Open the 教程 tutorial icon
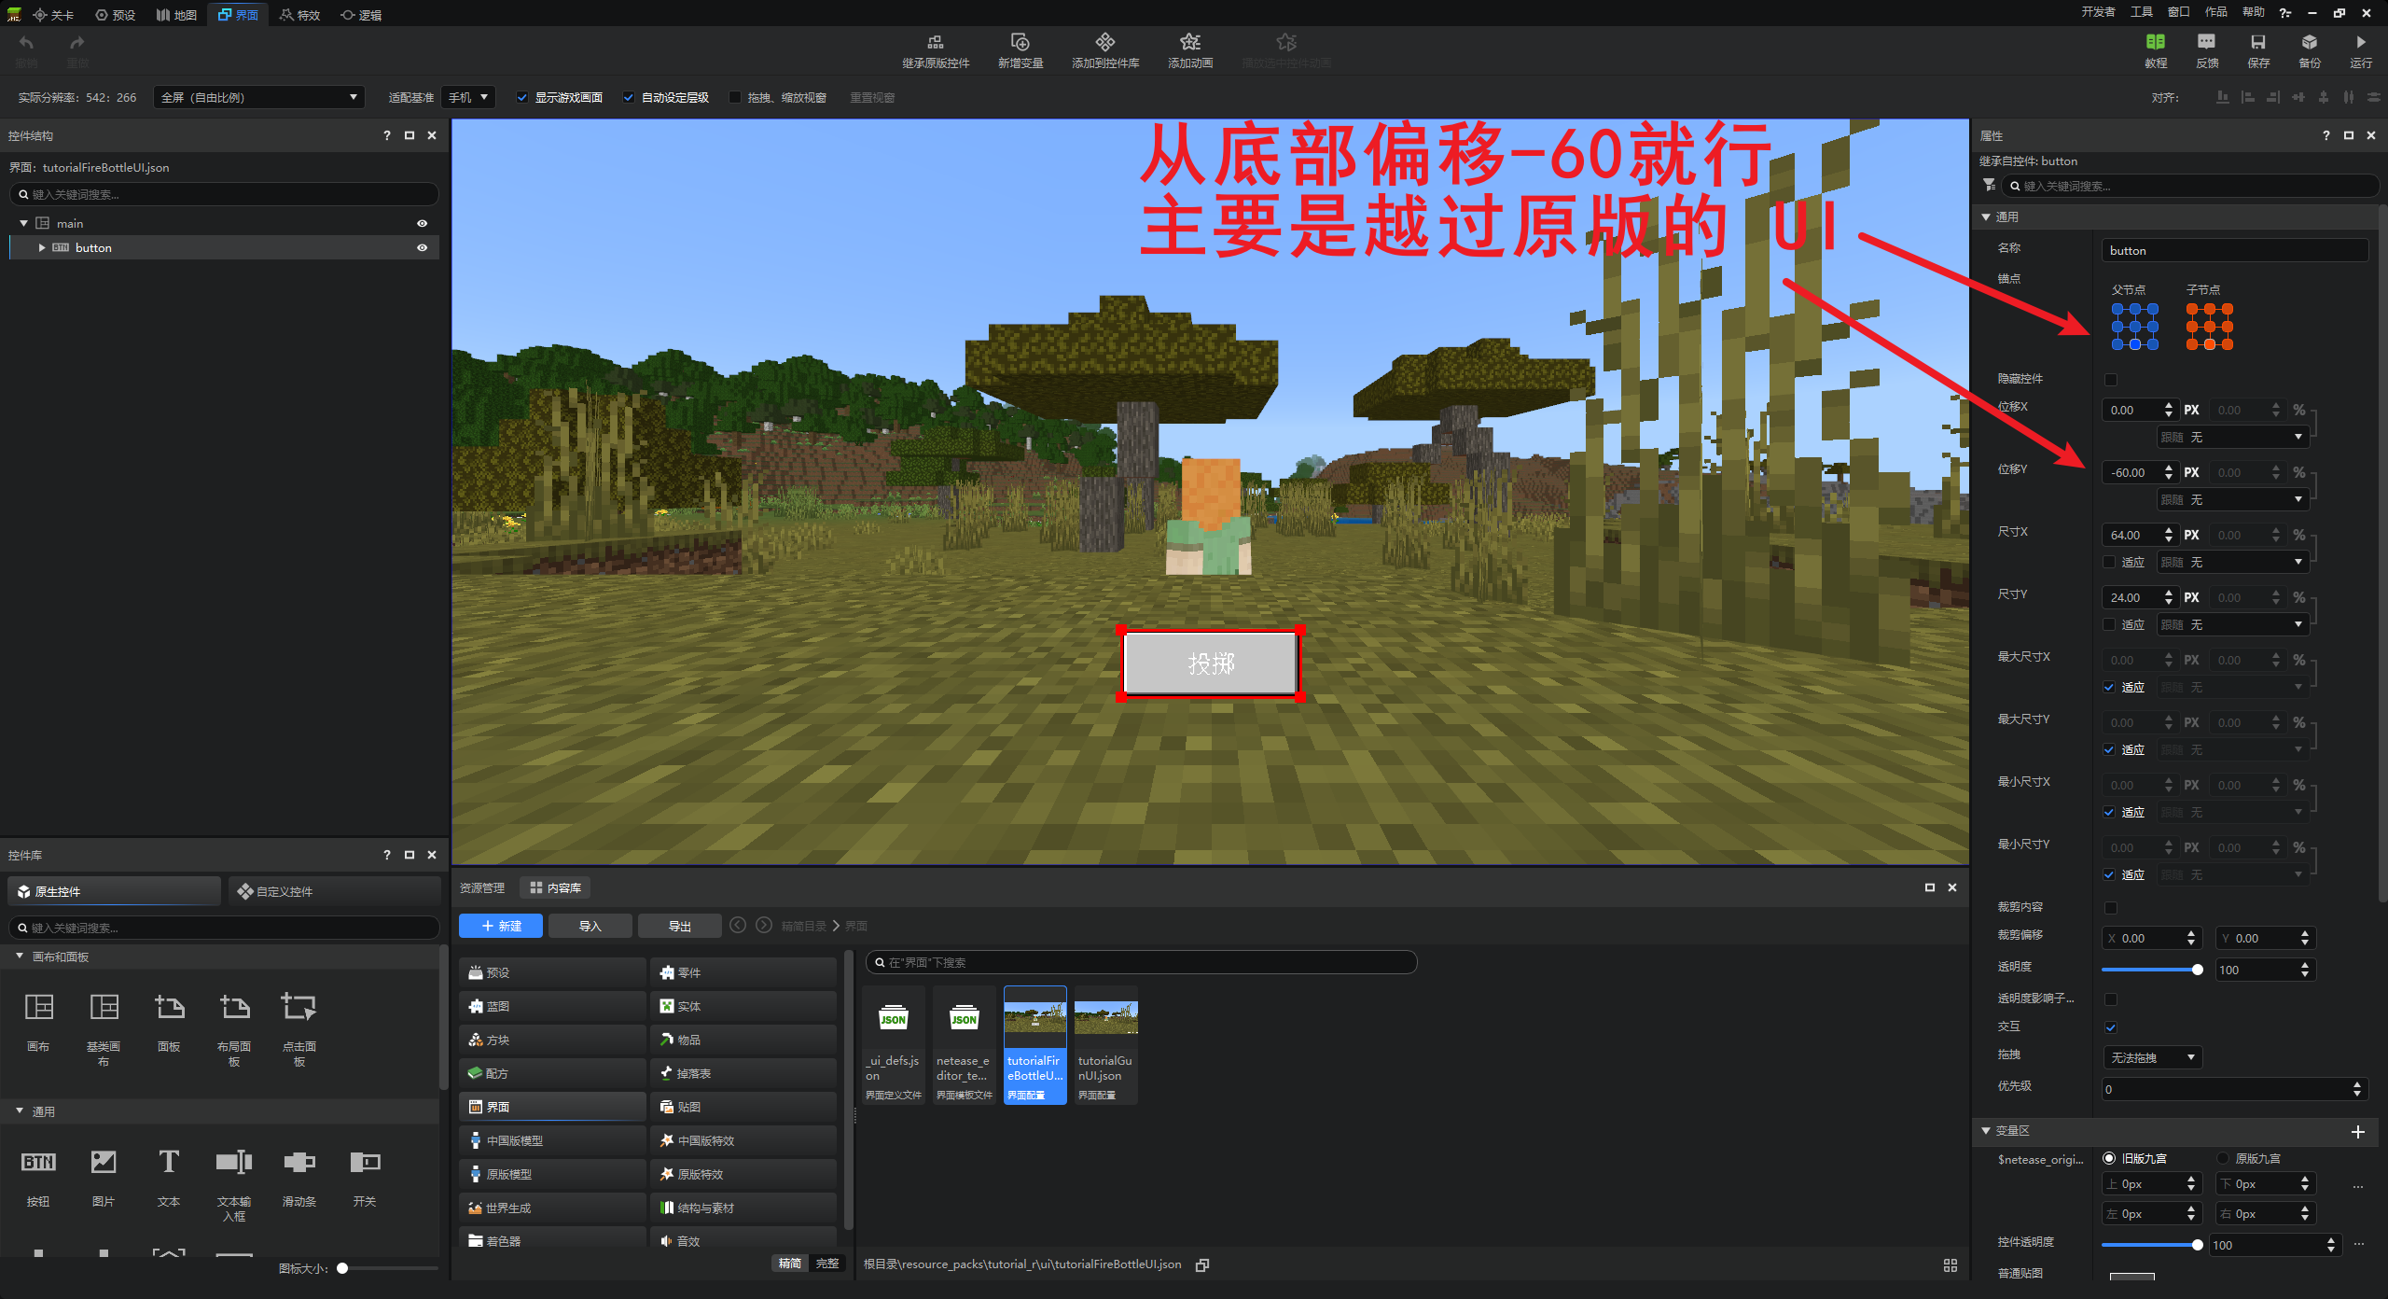The image size is (2388, 1299). (x=2155, y=42)
